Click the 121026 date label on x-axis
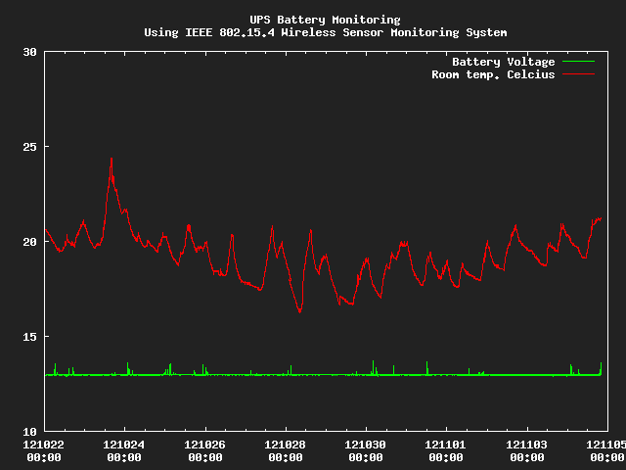The image size is (626, 470). coord(205,445)
